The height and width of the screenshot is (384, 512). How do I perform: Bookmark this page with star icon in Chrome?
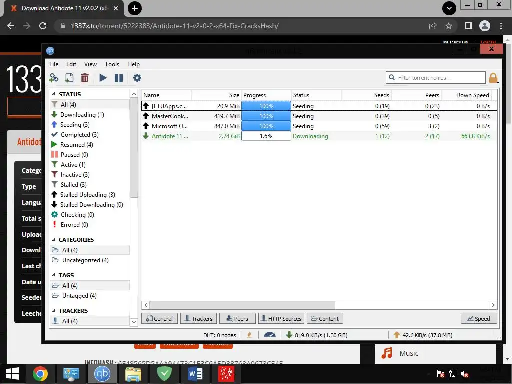pos(449,26)
